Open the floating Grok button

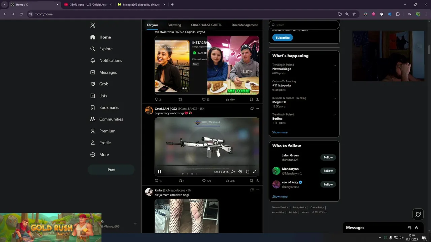pos(418,214)
